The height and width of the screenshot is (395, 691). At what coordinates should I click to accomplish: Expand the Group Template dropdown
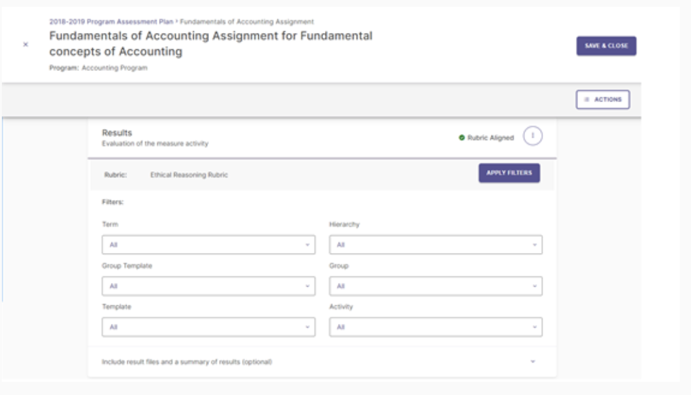[x=208, y=286]
